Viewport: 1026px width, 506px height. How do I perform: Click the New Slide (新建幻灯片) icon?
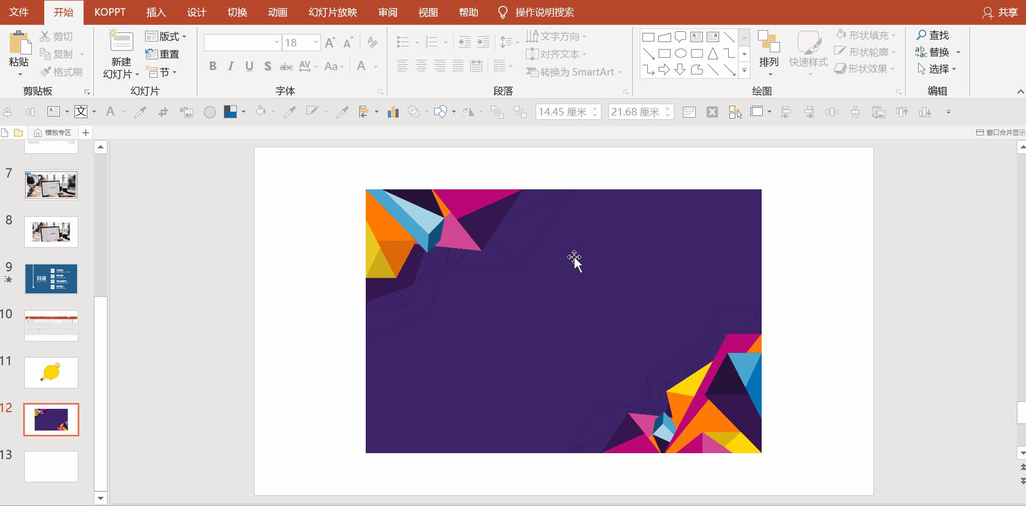point(121,42)
